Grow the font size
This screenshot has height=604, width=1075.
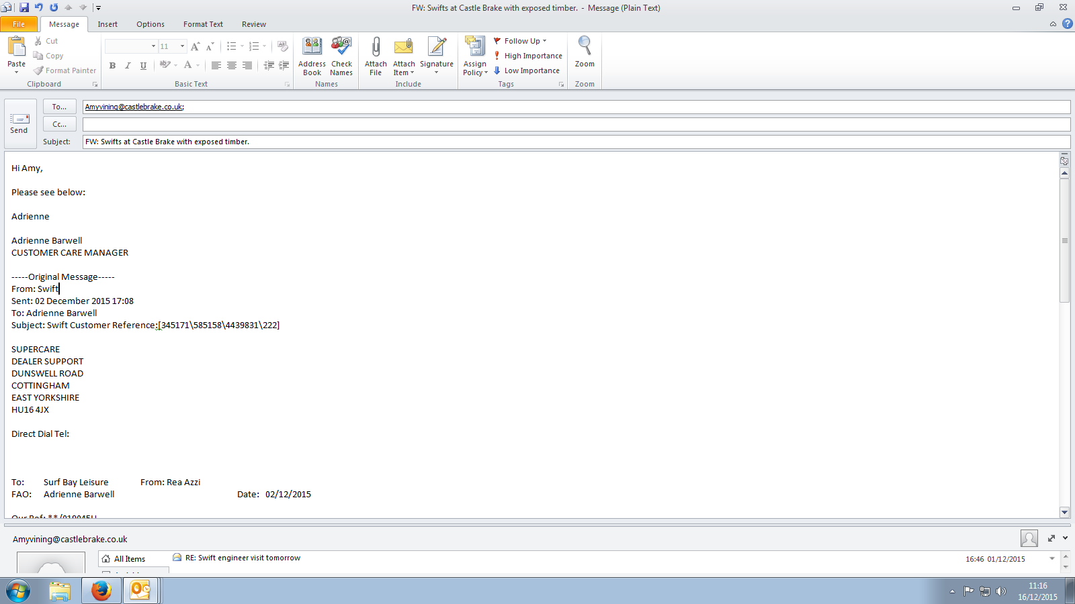[x=196, y=46]
